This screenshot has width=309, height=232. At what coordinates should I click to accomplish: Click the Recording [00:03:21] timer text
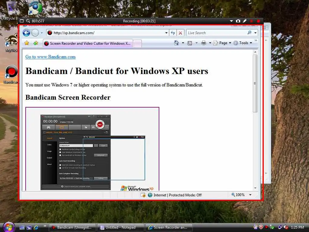pyautogui.click(x=139, y=21)
